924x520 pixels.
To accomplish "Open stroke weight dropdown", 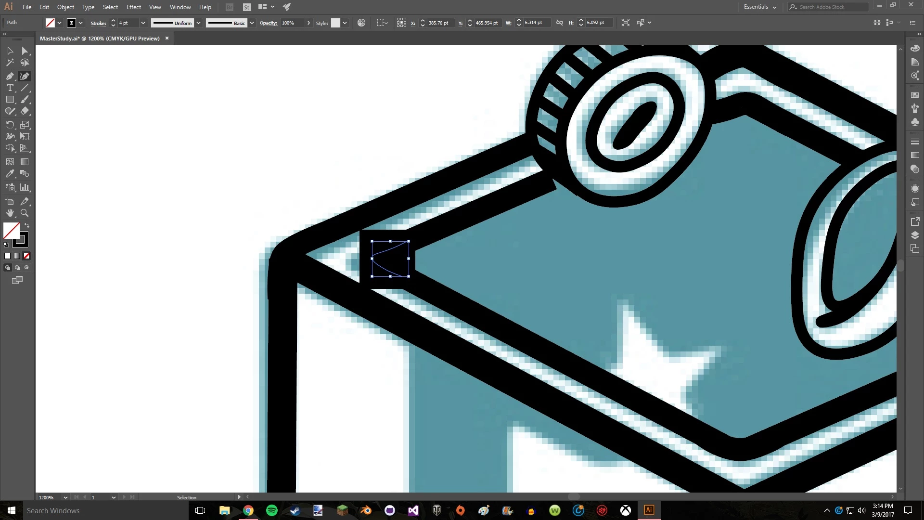I will pos(143,23).
